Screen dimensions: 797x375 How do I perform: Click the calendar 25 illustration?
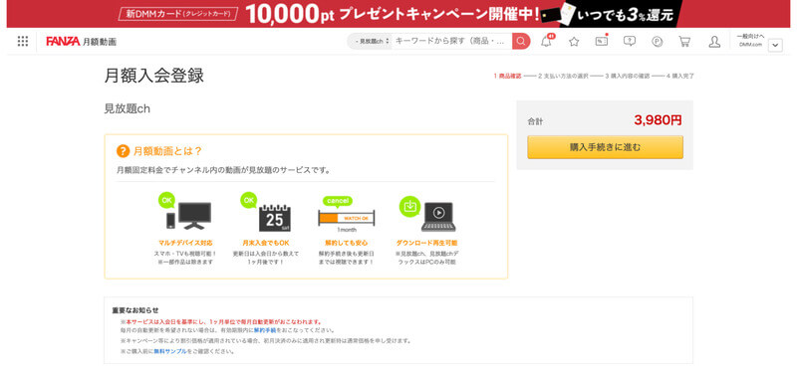(266, 212)
